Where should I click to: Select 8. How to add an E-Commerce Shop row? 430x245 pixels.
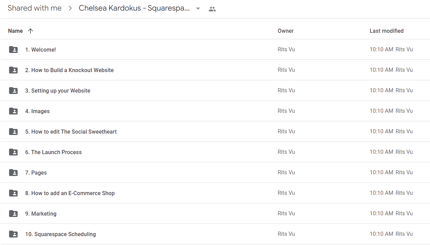215,193
